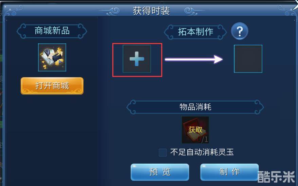The image size is (298, 186).
Task: Click the 物品消耗 header banner
Action: (x=195, y=107)
